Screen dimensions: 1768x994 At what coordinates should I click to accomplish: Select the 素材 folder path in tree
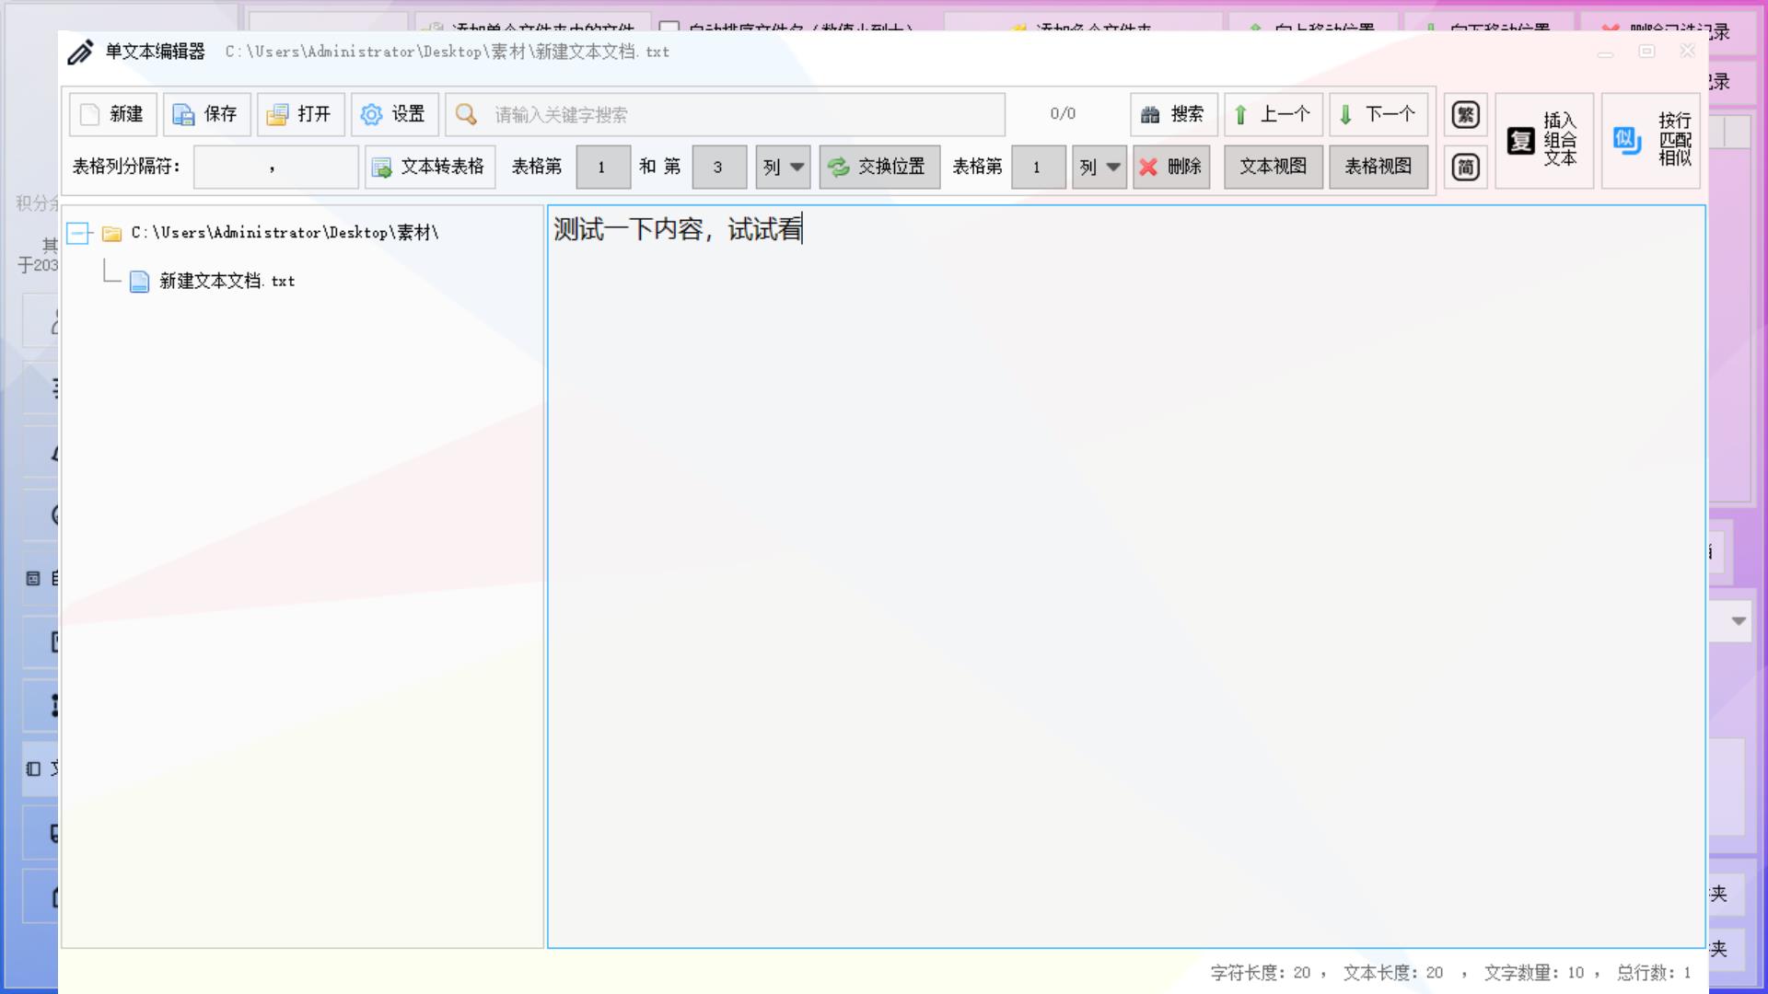point(285,233)
